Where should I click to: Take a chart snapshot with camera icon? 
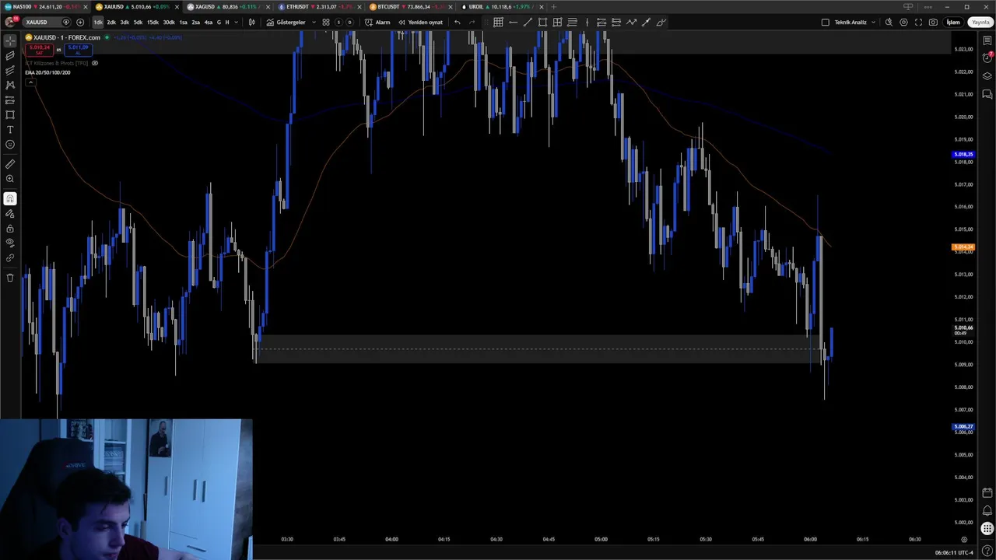pos(933,22)
